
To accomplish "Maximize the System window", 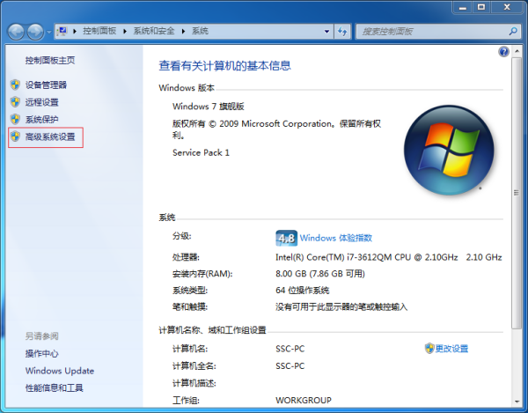I will [x=481, y=7].
